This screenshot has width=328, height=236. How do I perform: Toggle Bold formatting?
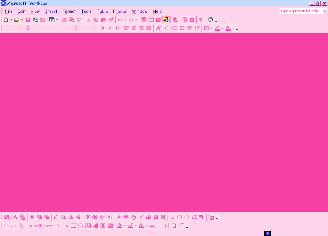coord(102,28)
